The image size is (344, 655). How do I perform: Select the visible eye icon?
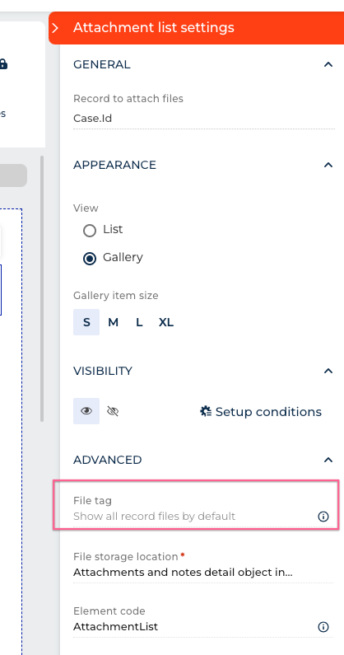point(86,411)
